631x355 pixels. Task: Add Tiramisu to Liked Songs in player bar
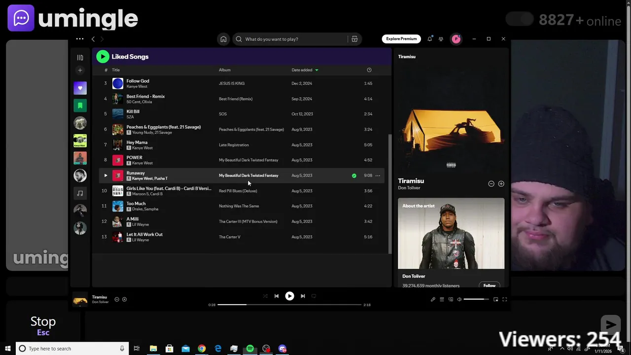tap(124, 299)
